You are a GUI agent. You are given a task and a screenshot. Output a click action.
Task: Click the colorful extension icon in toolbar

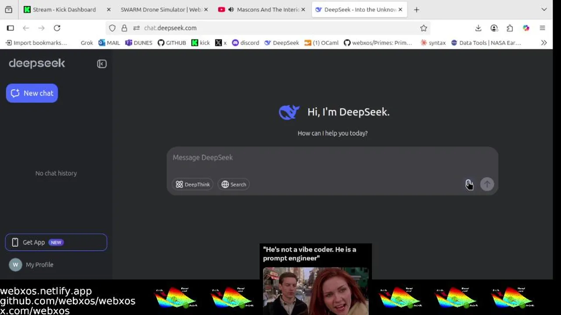pos(526,28)
